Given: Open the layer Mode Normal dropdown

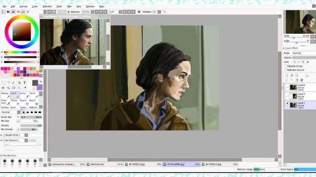Looking at the screenshot, I should 304,53.
